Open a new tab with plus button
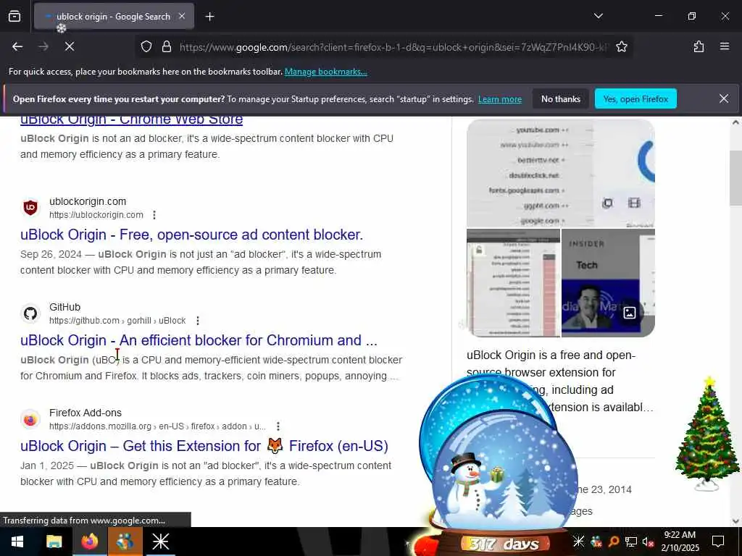742x556 pixels. pos(209,17)
